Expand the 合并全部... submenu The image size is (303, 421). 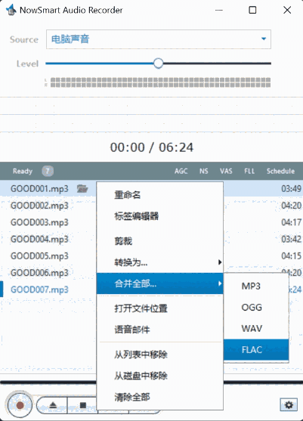(x=160, y=283)
